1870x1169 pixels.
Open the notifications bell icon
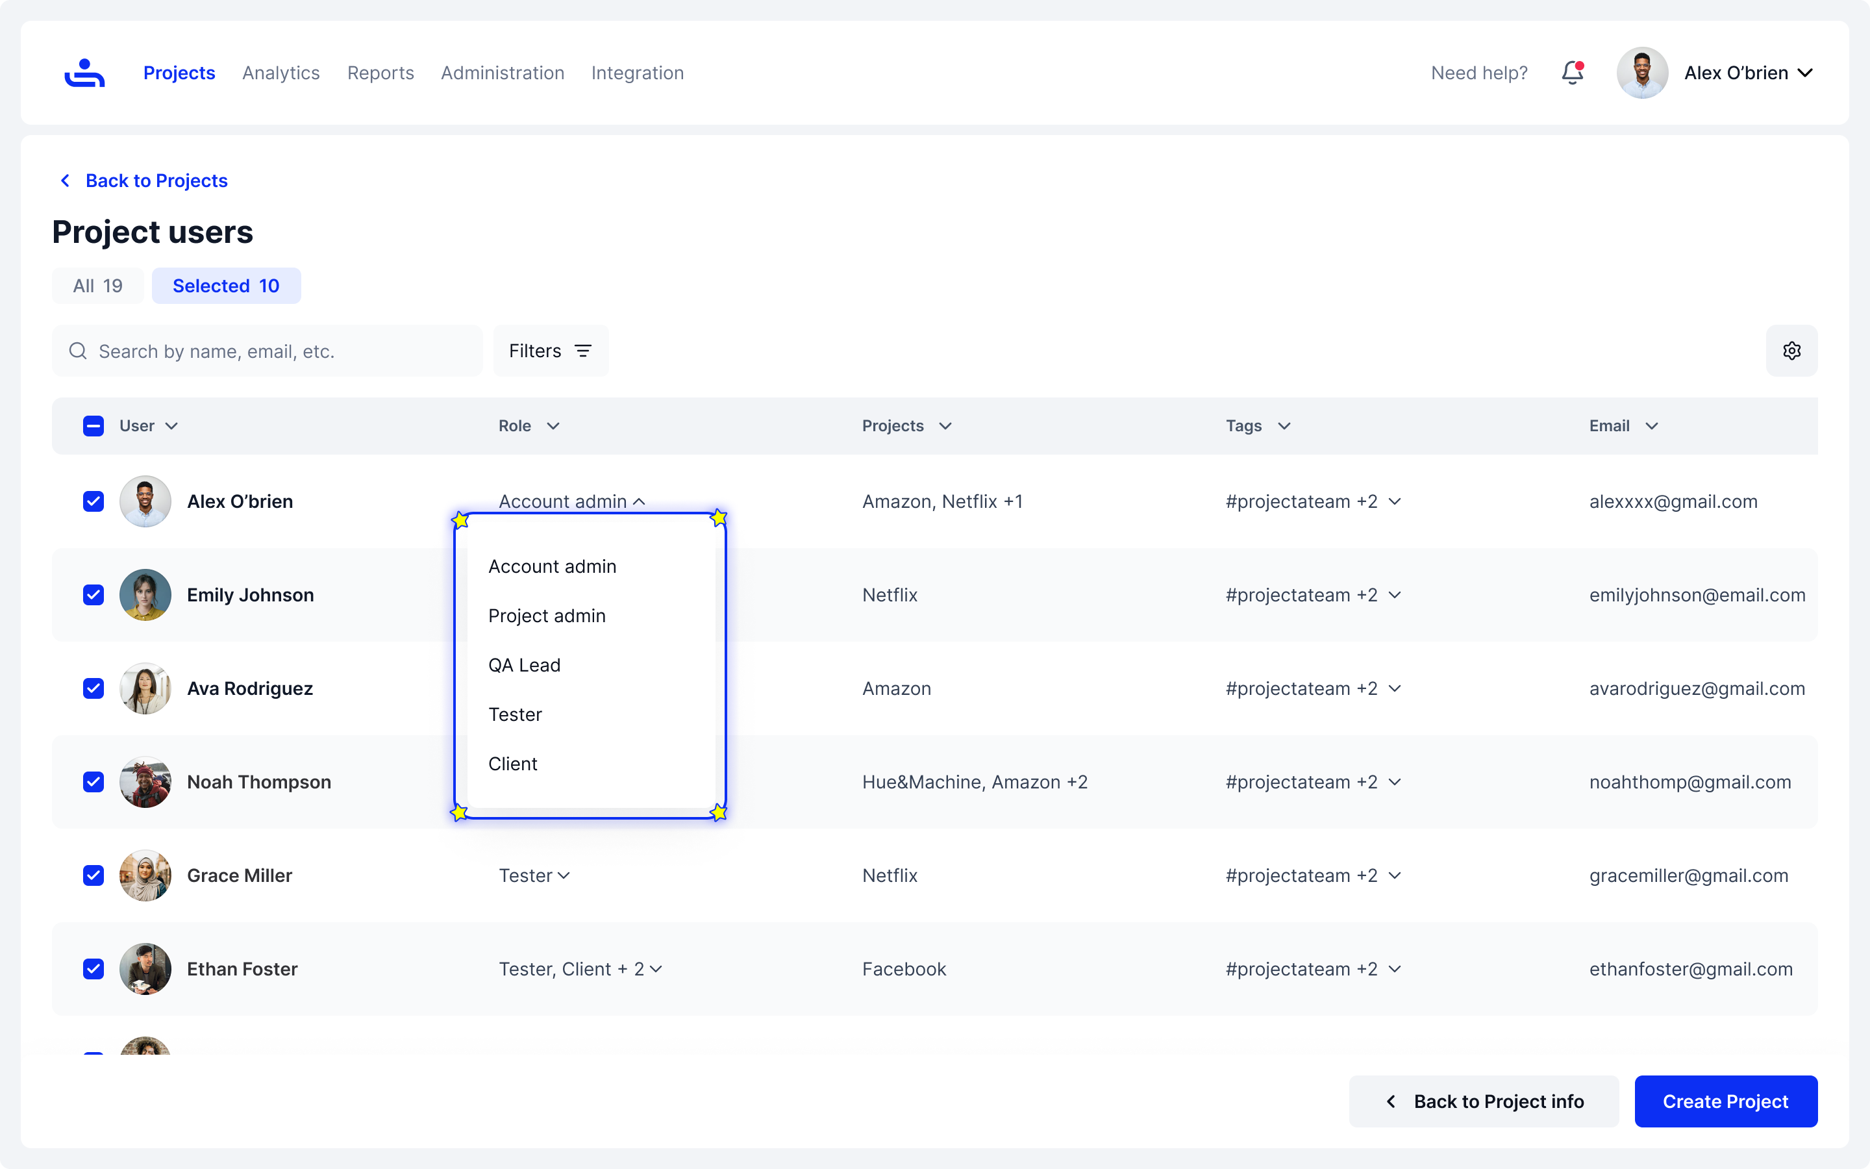(1572, 73)
